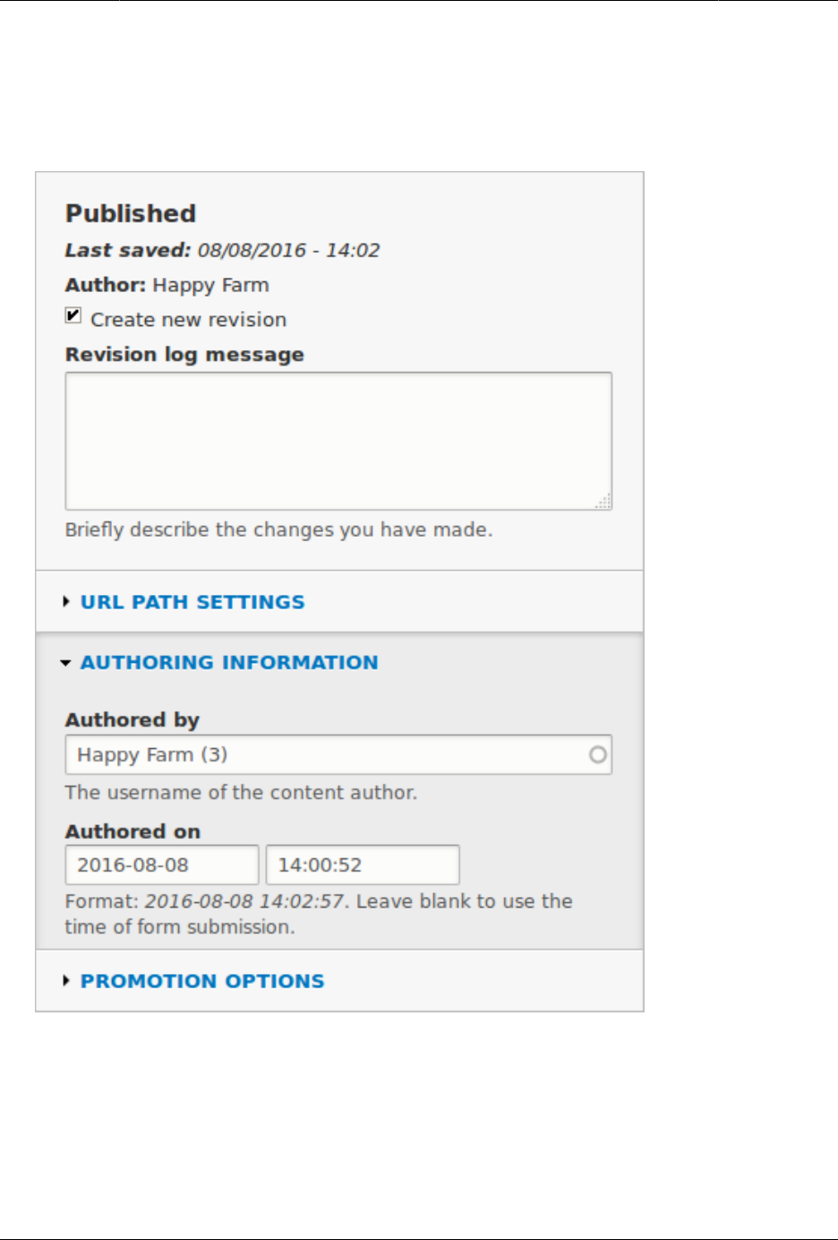Click the 'Authored on' field label
The height and width of the screenshot is (1240, 838).
[133, 832]
